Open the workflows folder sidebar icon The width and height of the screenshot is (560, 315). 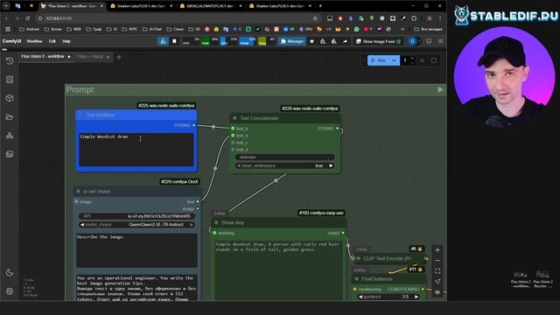[10, 116]
